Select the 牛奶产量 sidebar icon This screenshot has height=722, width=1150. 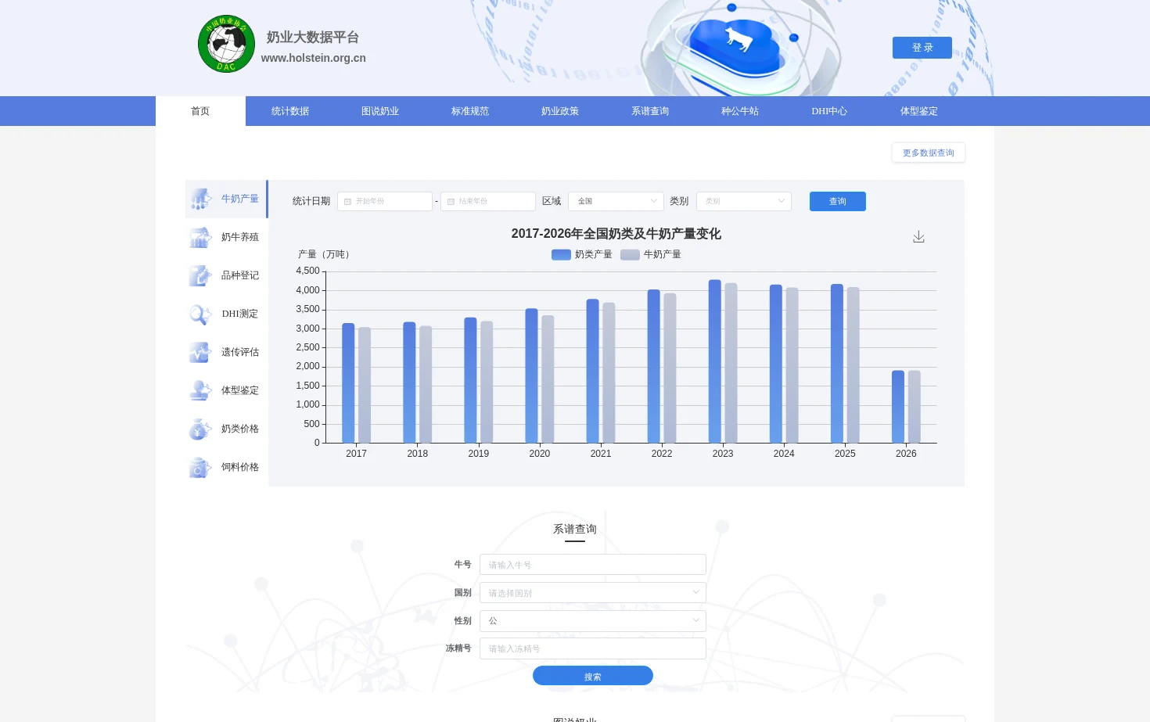[200, 199]
